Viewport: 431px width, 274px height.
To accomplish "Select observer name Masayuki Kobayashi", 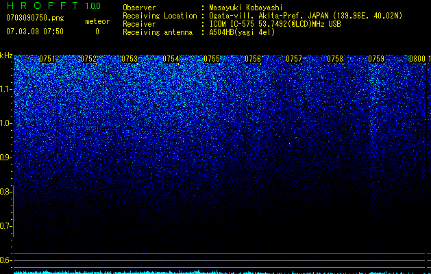I will pos(246,8).
